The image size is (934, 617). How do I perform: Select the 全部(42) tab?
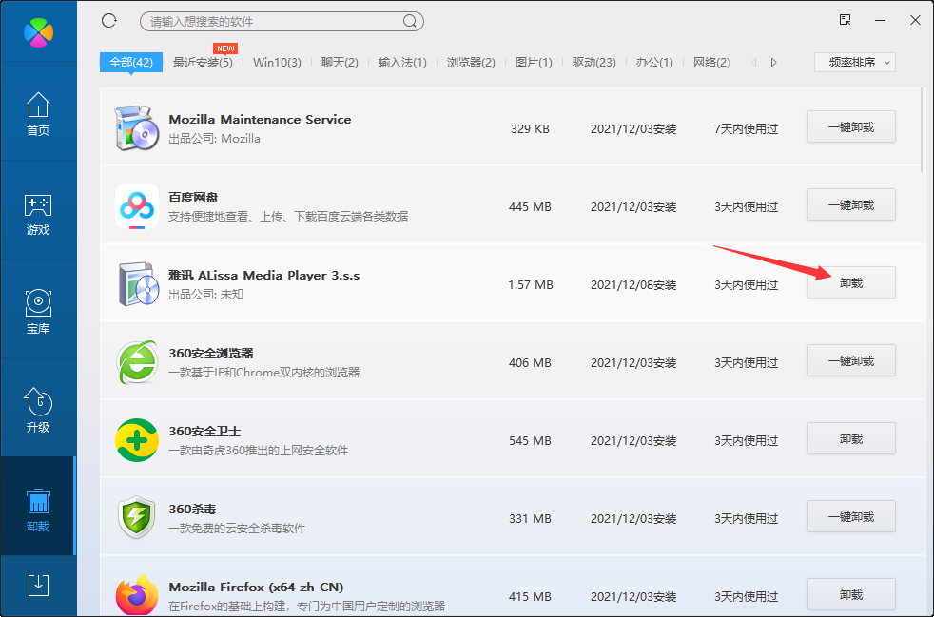(x=131, y=62)
